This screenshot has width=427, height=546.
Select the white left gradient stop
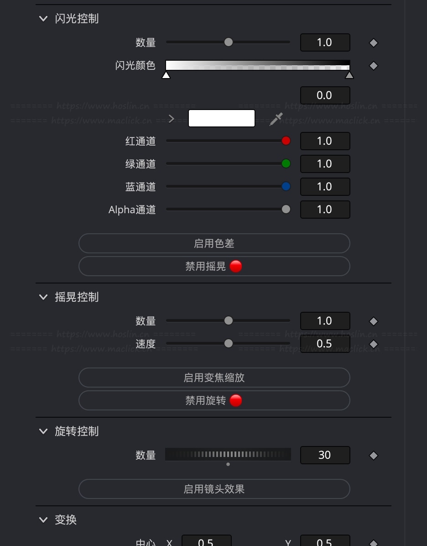pos(166,75)
